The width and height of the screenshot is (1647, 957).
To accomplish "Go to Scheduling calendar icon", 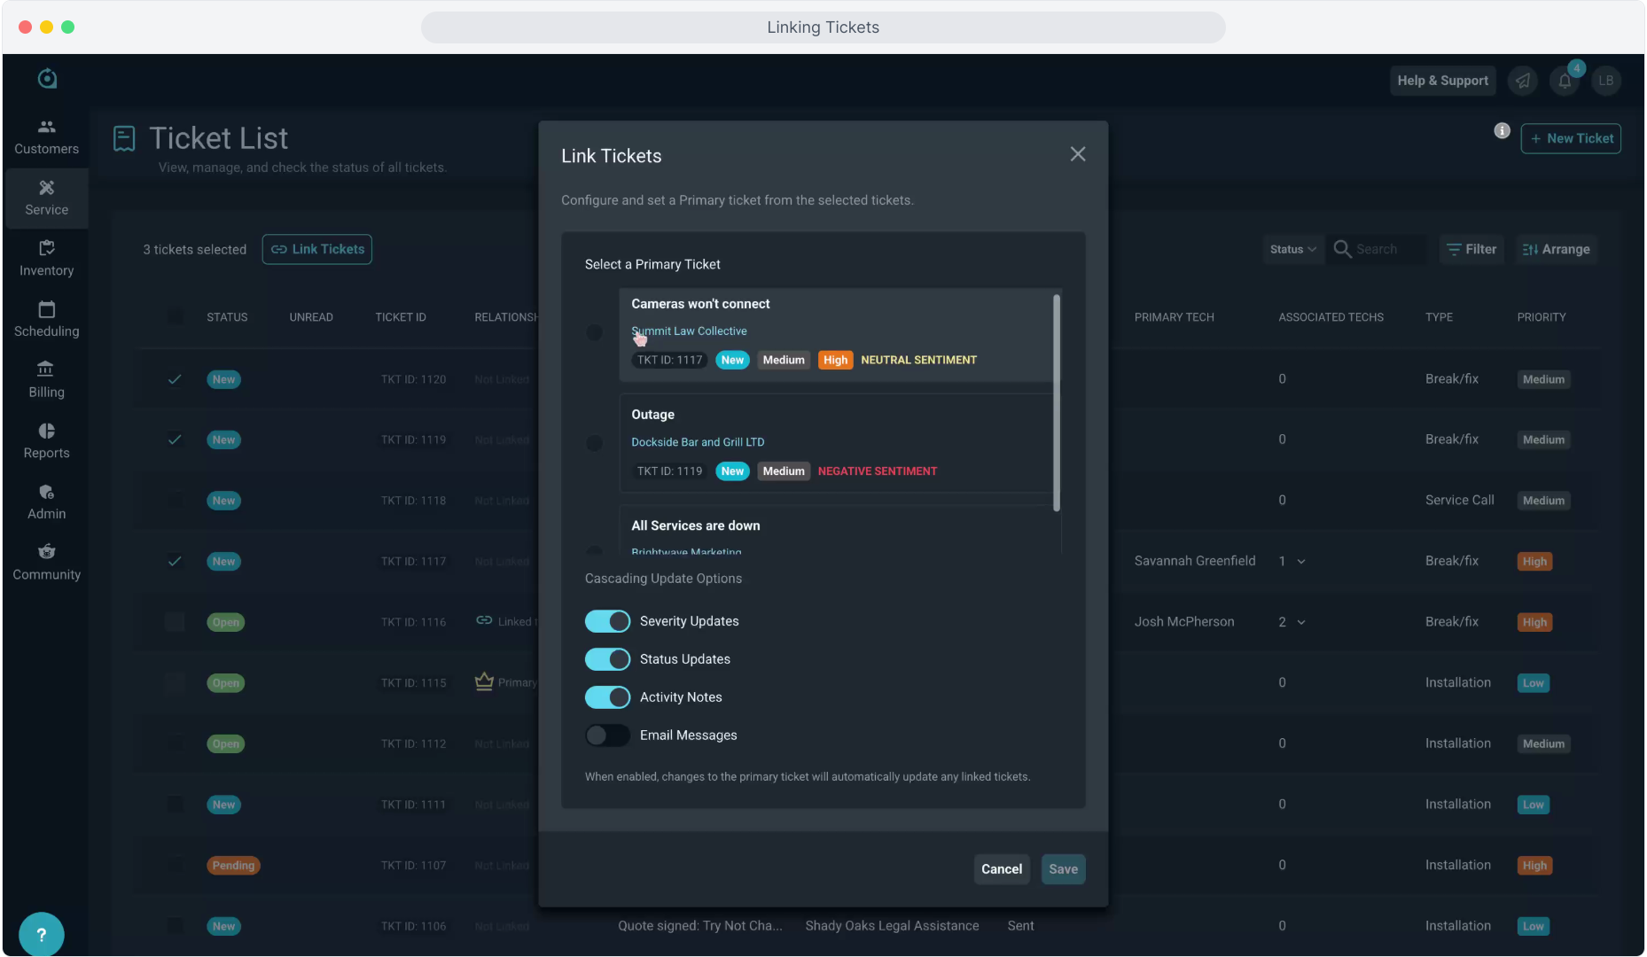I will pyautogui.click(x=46, y=309).
